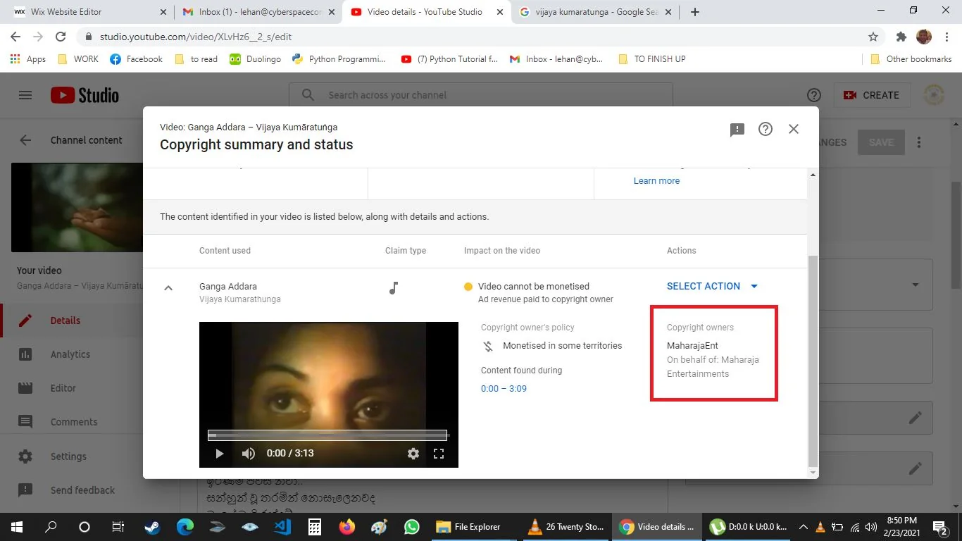962x541 pixels.
Task: Close the Copyright summary and status dialog
Action: (x=794, y=129)
